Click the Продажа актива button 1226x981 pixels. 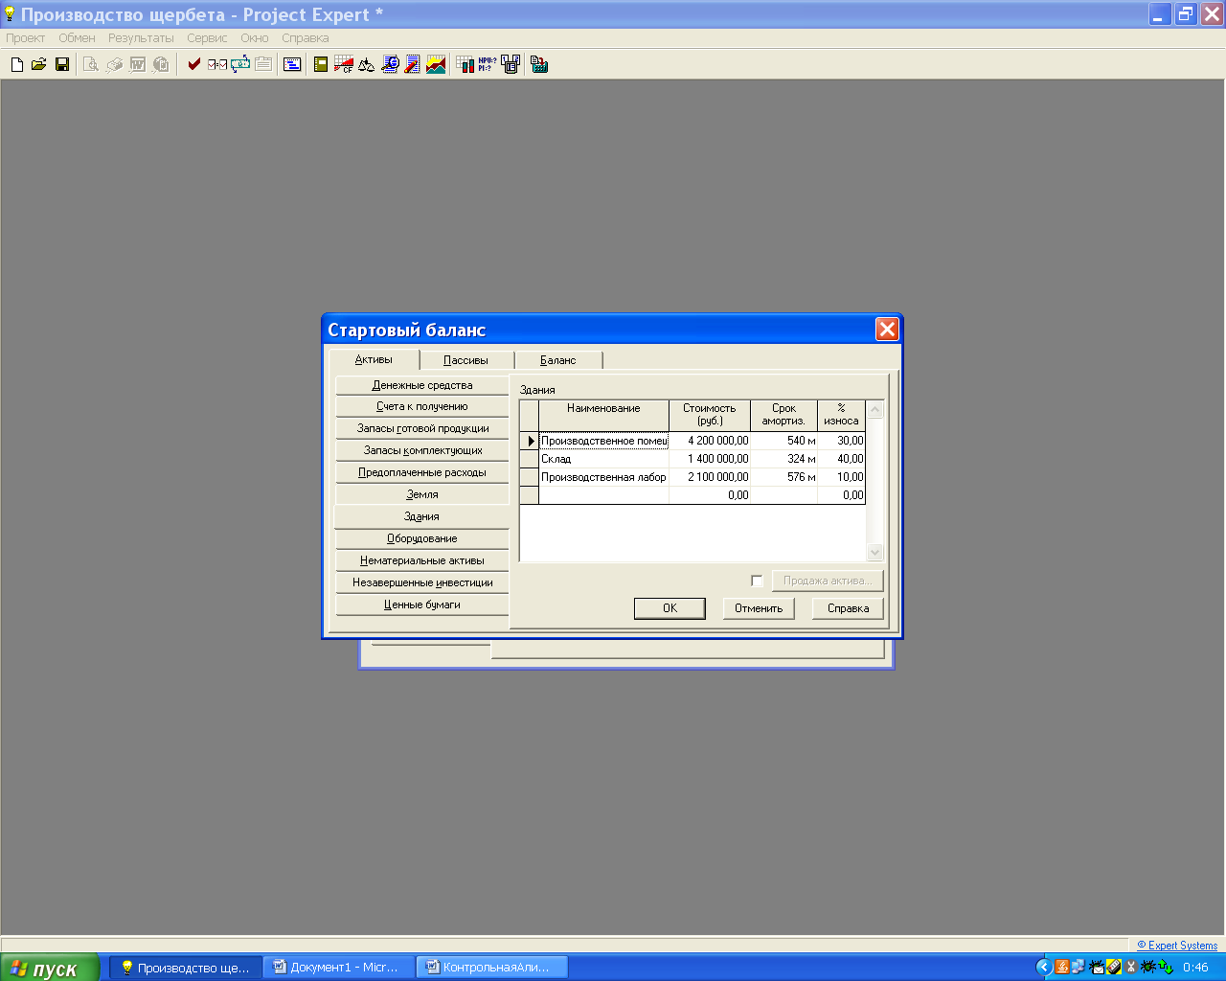pos(828,581)
